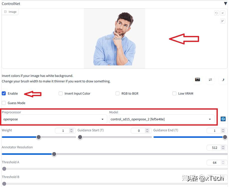Enable Invert Input Color
This screenshot has height=187, width=229.
tap(61, 93)
